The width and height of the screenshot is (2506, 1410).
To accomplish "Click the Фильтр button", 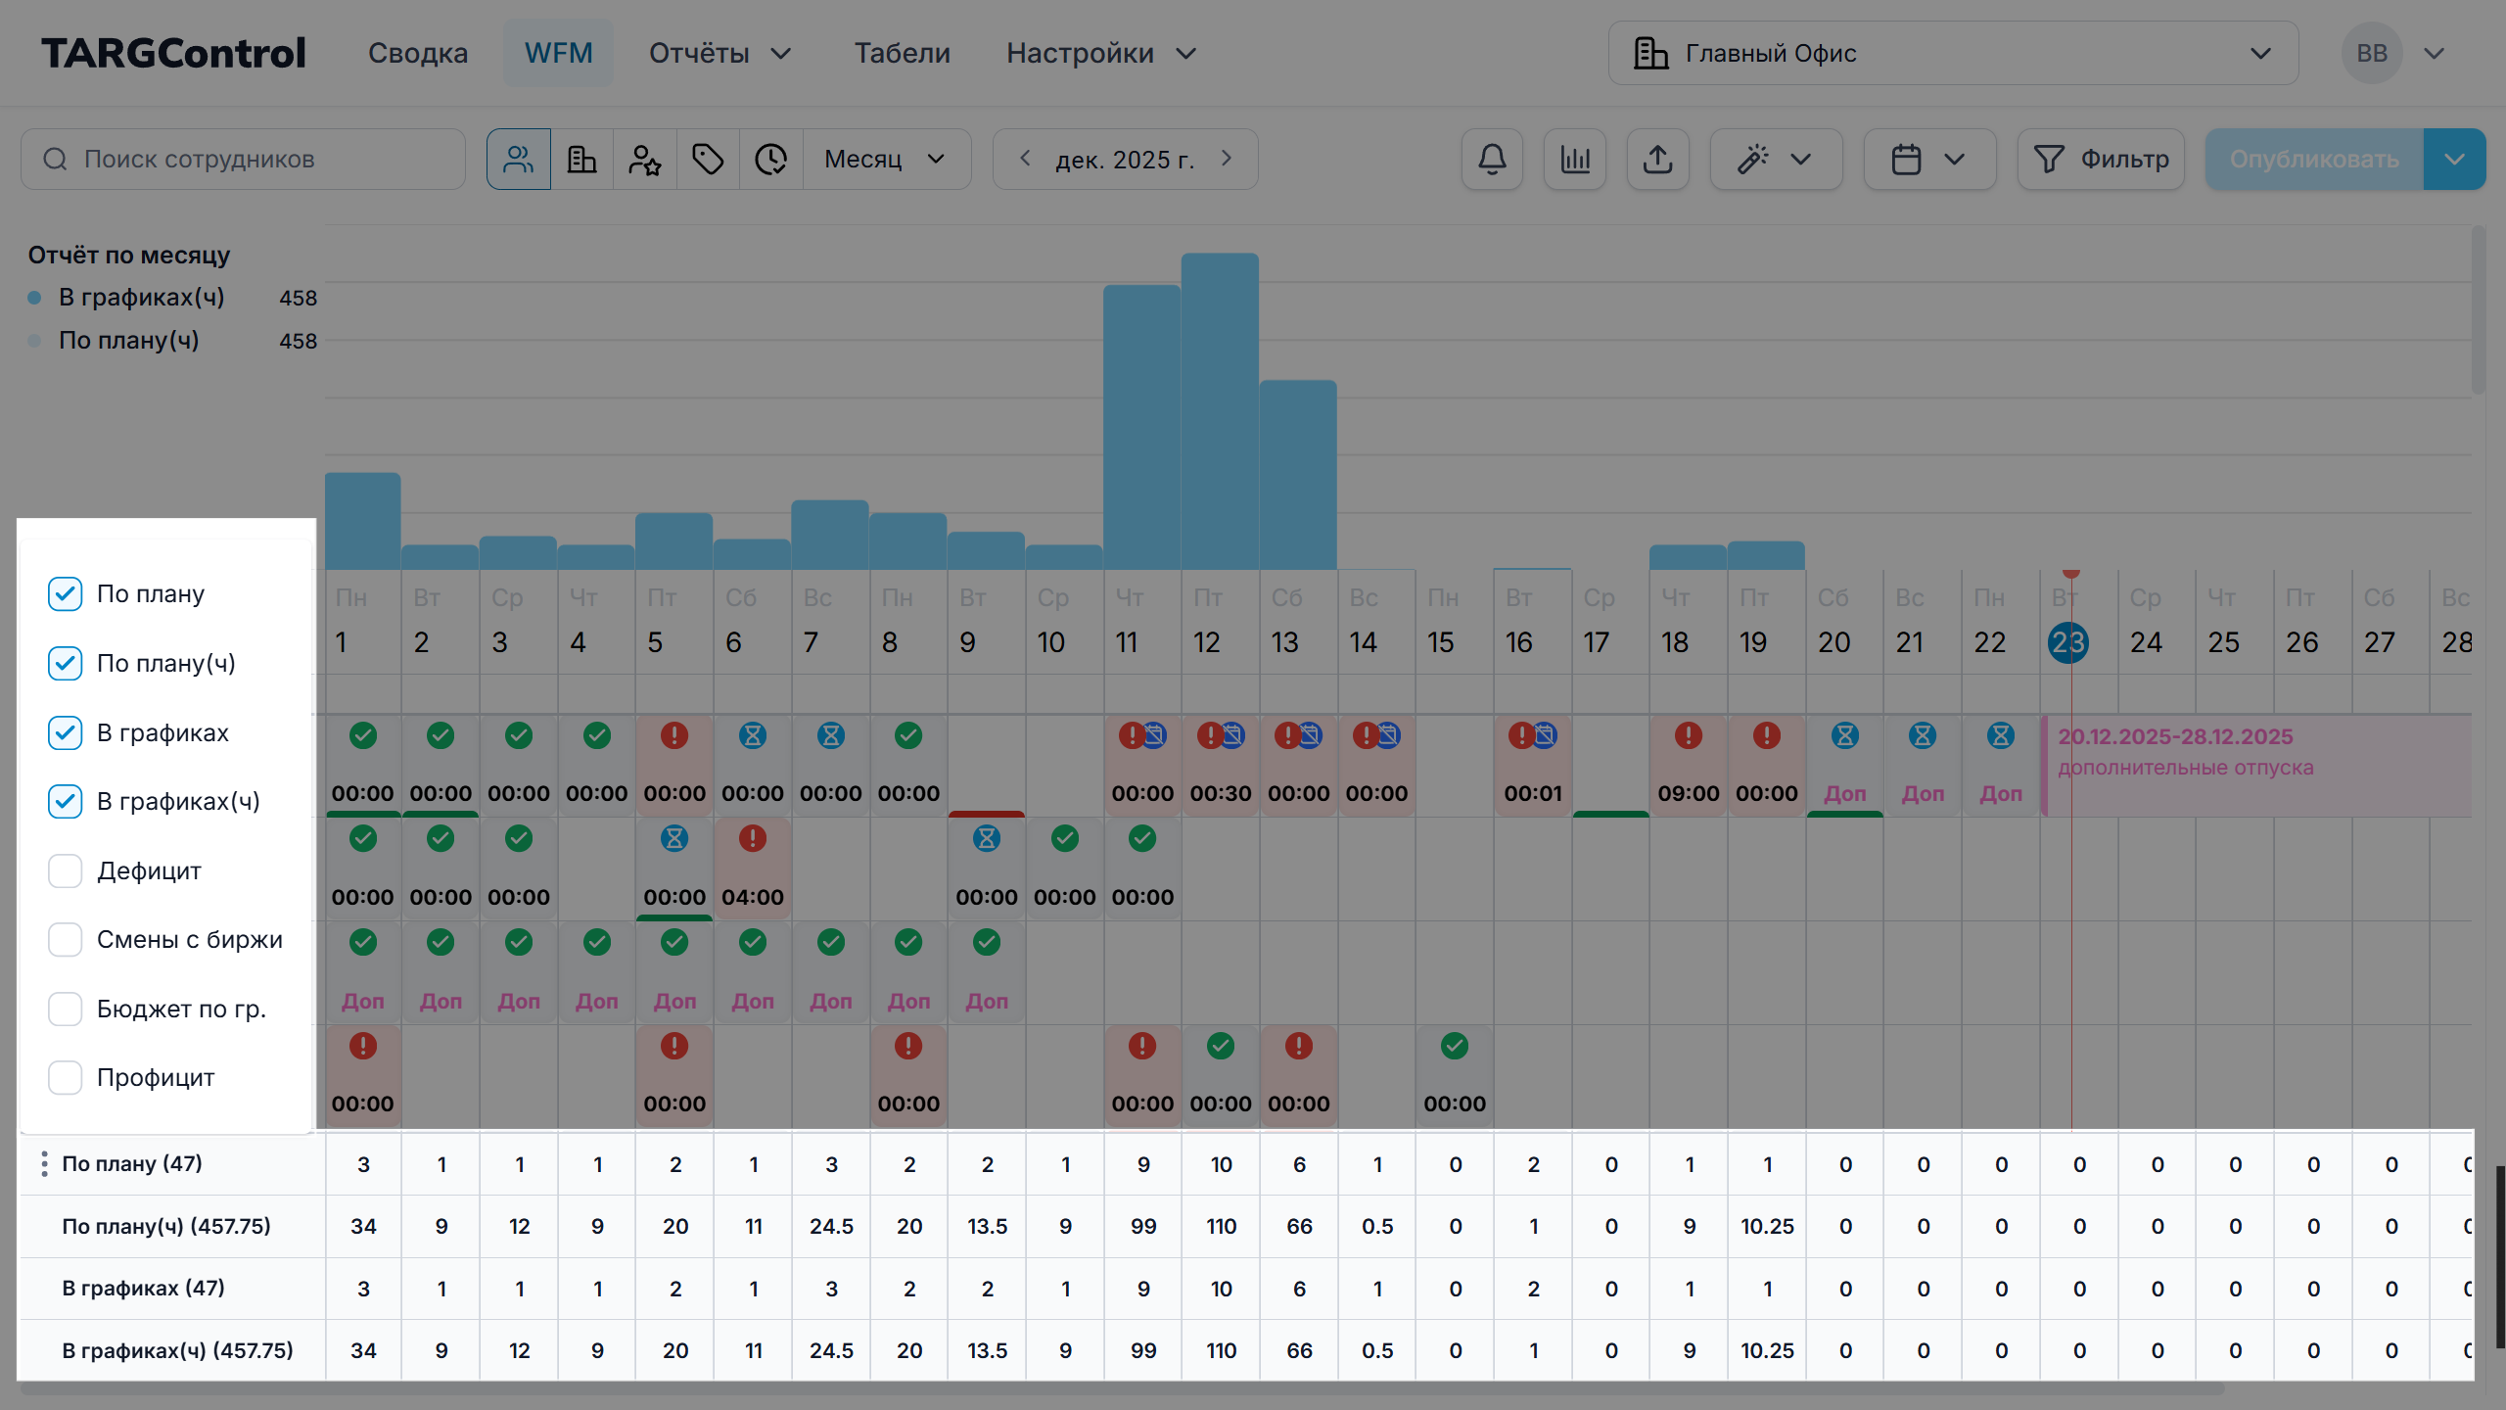I will [2101, 159].
